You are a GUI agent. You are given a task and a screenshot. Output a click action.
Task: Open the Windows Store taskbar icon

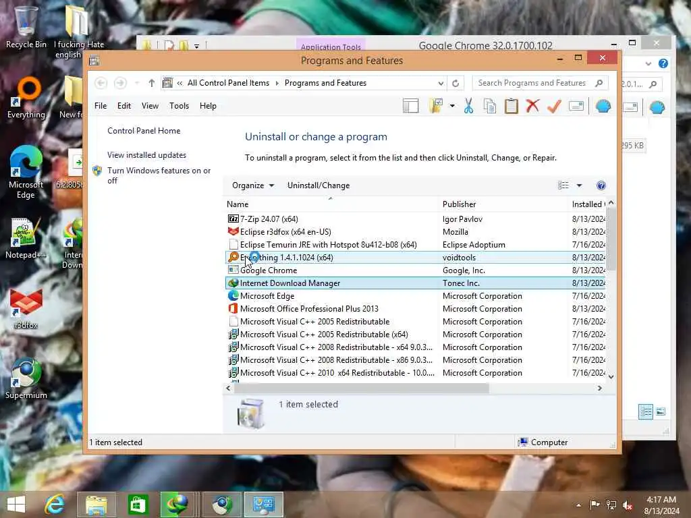tap(138, 505)
